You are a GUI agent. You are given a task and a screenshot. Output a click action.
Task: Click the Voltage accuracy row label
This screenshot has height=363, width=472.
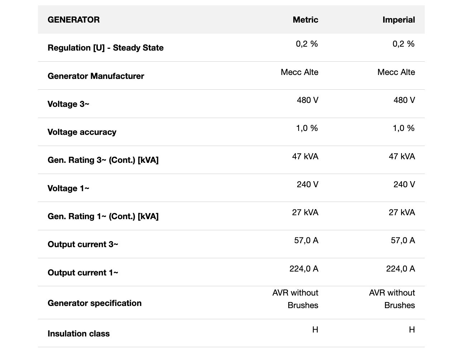pyautogui.click(x=82, y=132)
